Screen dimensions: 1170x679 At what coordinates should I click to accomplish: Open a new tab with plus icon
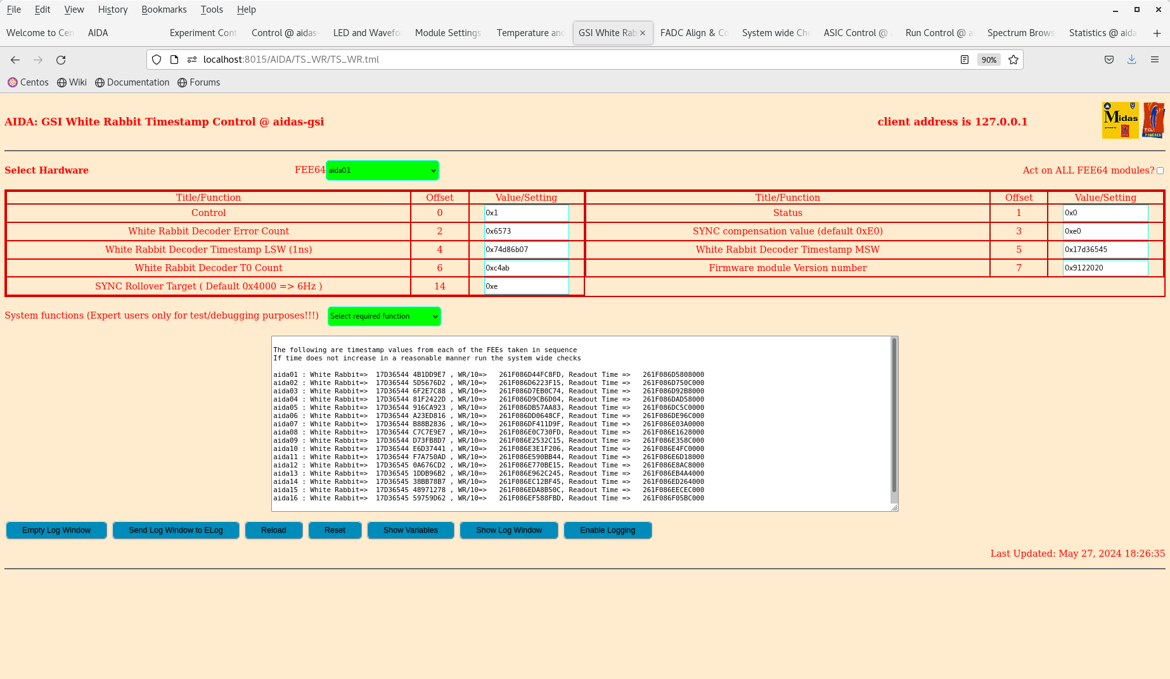[1157, 33]
